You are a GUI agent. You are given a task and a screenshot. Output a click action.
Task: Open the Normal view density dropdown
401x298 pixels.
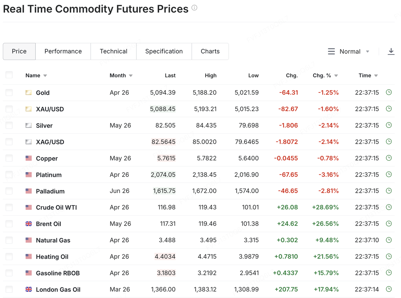350,51
